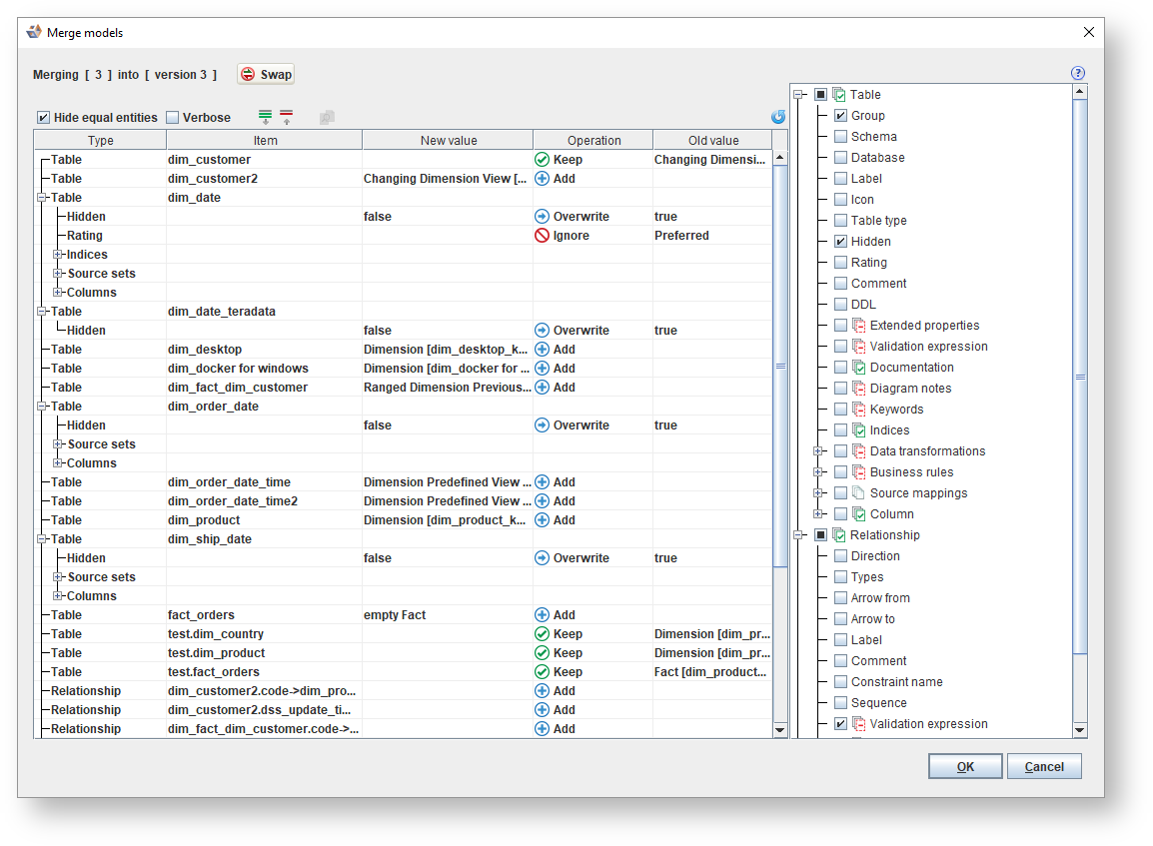Screen dimensions: 1153x846
Task: Click the New value column header
Action: [x=448, y=141]
